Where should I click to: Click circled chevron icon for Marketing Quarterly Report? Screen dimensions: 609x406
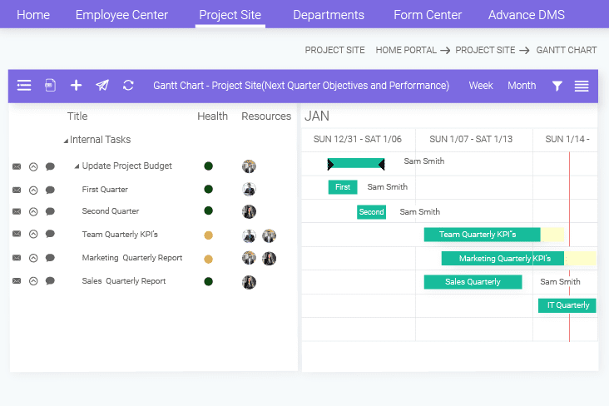click(33, 258)
